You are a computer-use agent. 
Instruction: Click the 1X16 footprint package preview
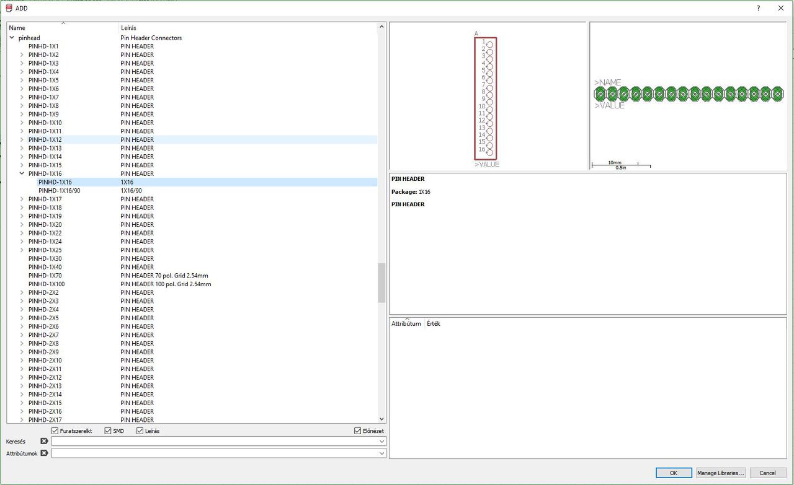pyautogui.click(x=687, y=97)
